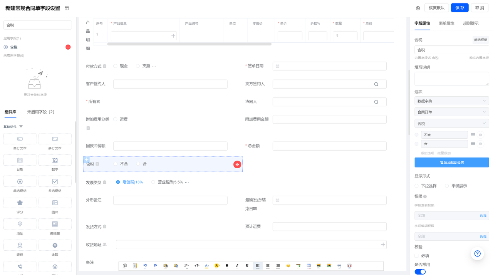Choose 平铺展示 display form radio
The image size is (493, 275).
click(447, 186)
